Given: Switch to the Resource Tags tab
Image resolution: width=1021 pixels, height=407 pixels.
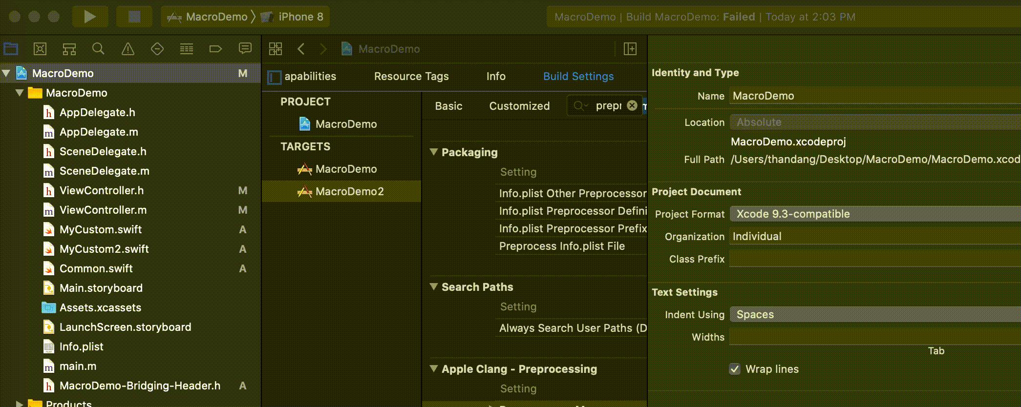Looking at the screenshot, I should point(411,76).
